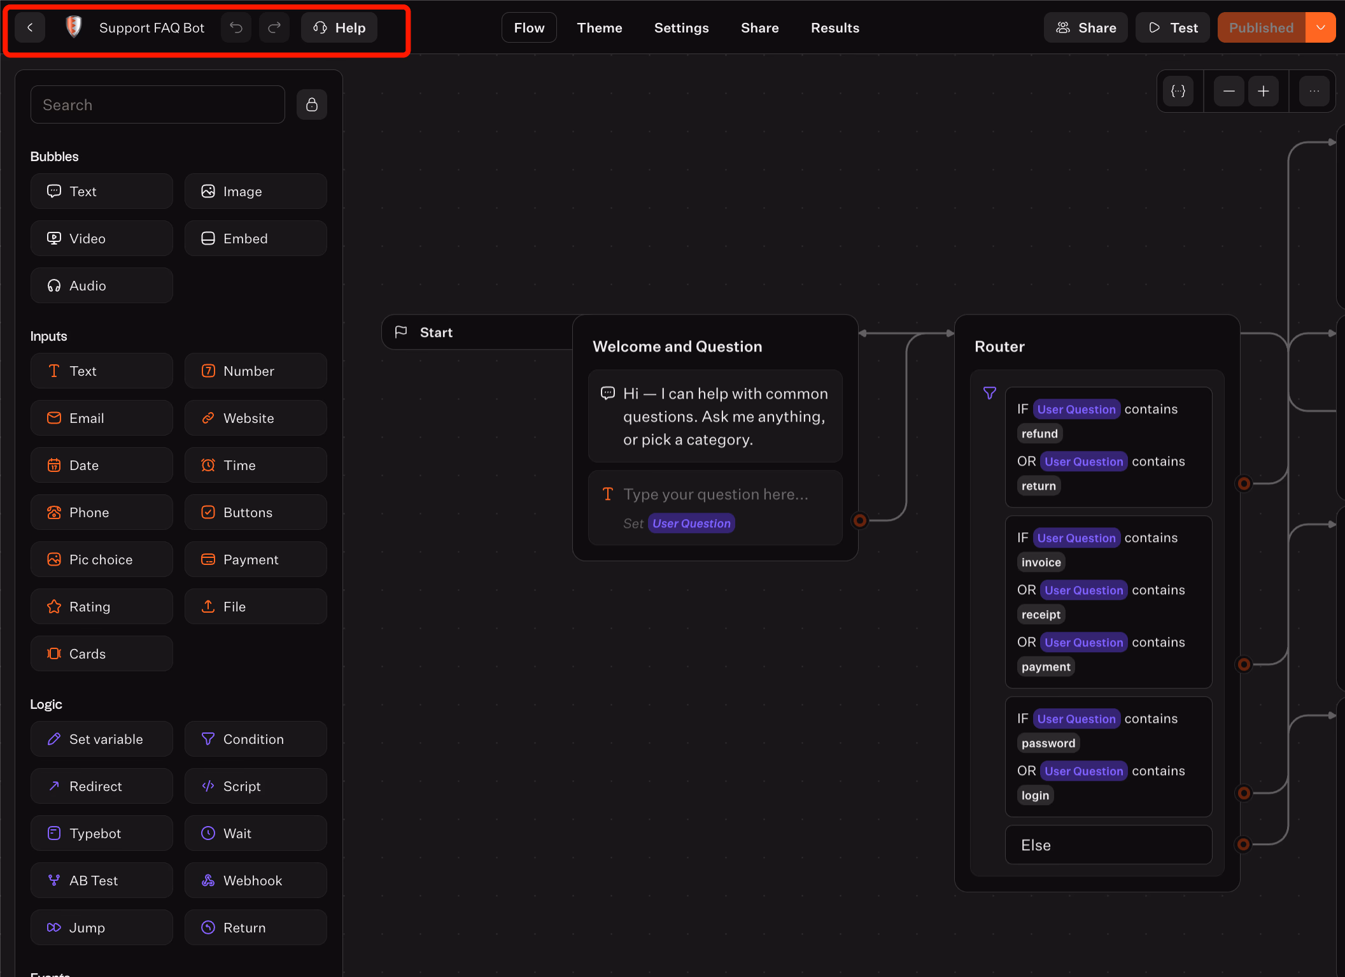Click the blocks Search field
The height and width of the screenshot is (977, 1345).
point(157,105)
